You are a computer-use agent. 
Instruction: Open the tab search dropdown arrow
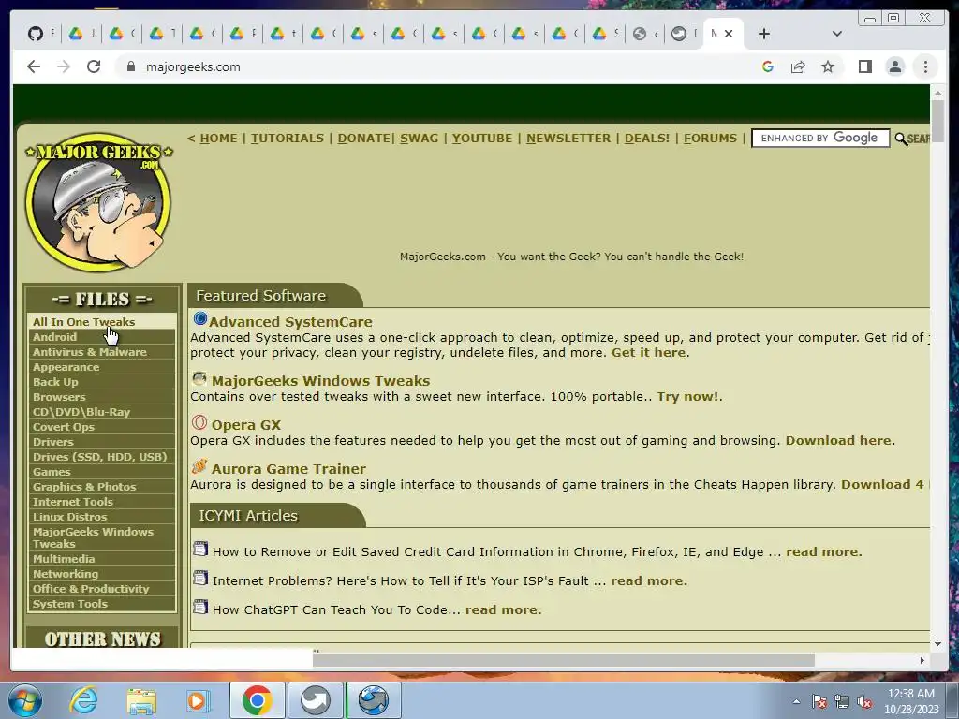pos(837,35)
